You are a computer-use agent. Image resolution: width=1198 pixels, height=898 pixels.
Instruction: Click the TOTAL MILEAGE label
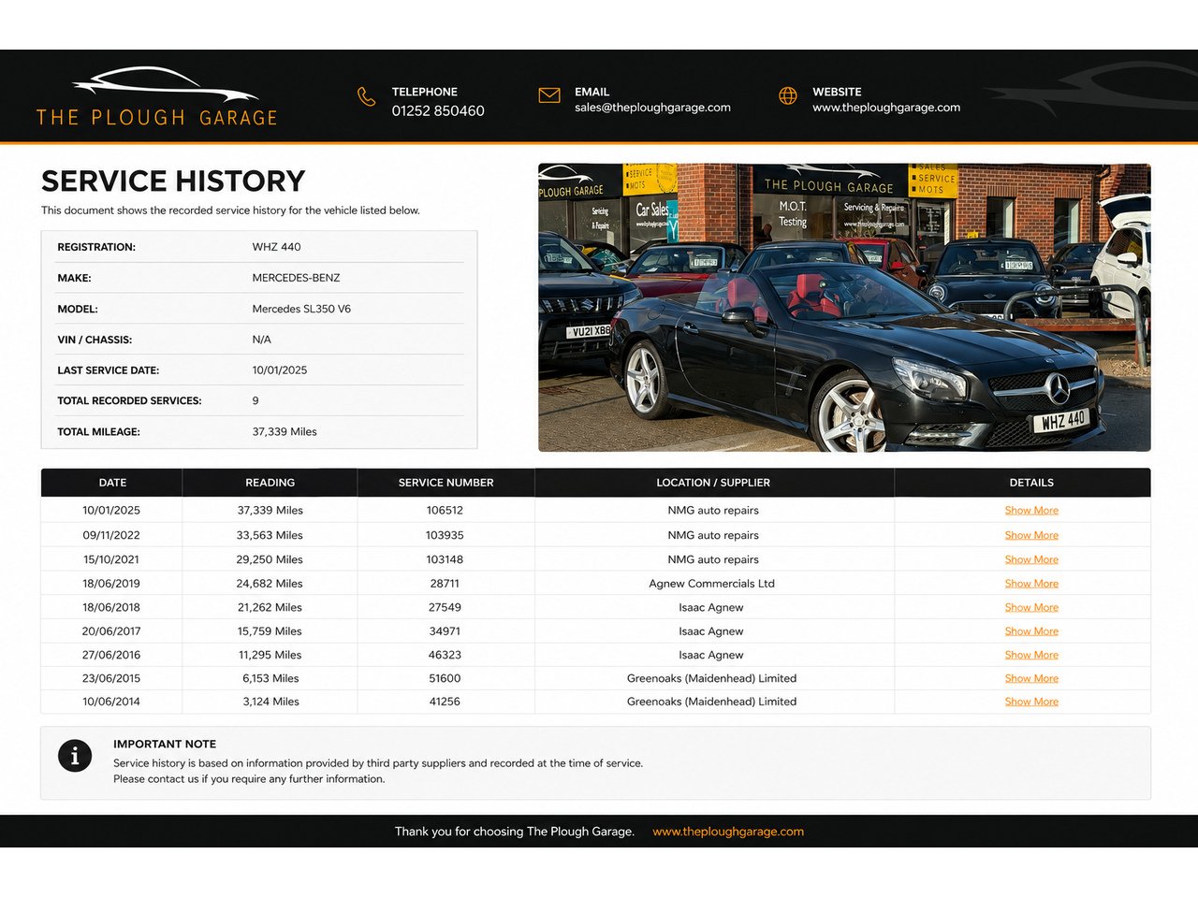98,432
